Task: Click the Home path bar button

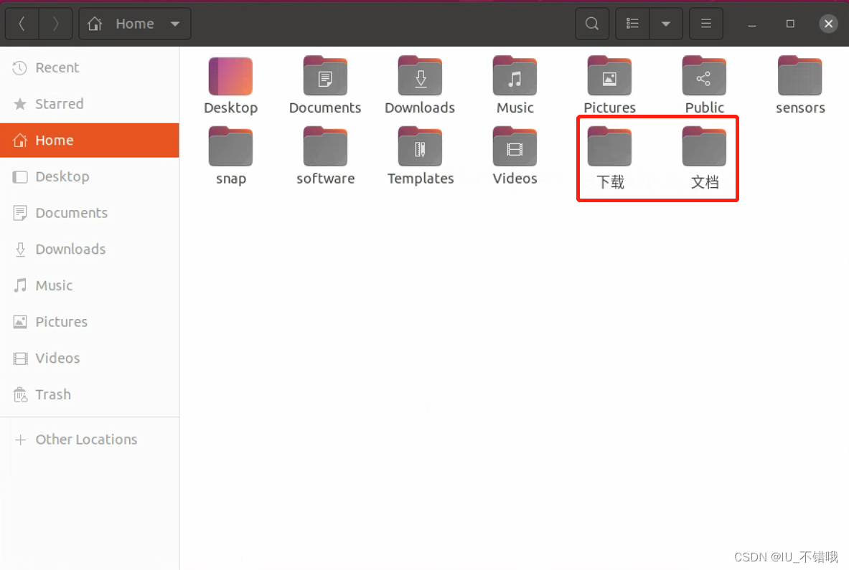Action: coord(135,24)
